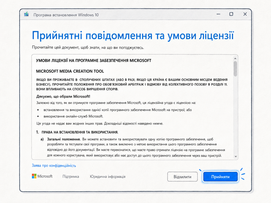Click the license scrollbar up arrow
The image size is (271, 203).
point(235,58)
